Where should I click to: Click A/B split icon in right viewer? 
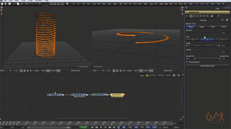pos(117,71)
